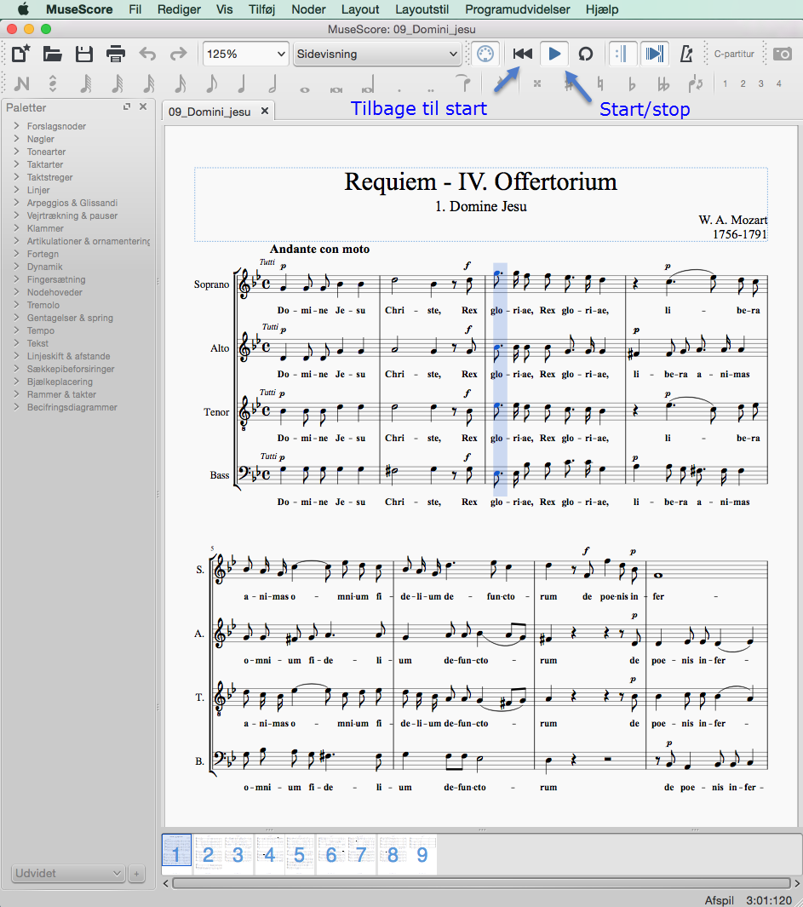Viewport: 803px width, 907px height.
Task: Apply double sharp accidental
Action: point(536,83)
